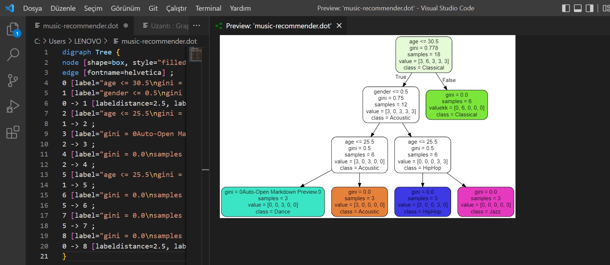The height and width of the screenshot is (265, 610).
Task: Click the '5 -> 7 ;' code line
Action: (78, 226)
